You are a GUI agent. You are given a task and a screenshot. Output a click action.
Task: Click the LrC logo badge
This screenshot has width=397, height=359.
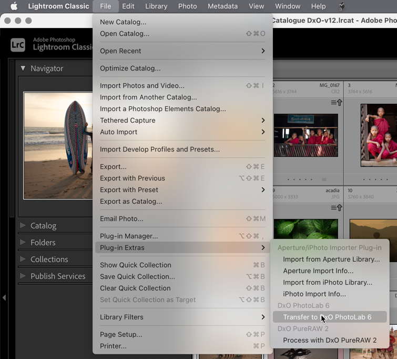(x=18, y=45)
